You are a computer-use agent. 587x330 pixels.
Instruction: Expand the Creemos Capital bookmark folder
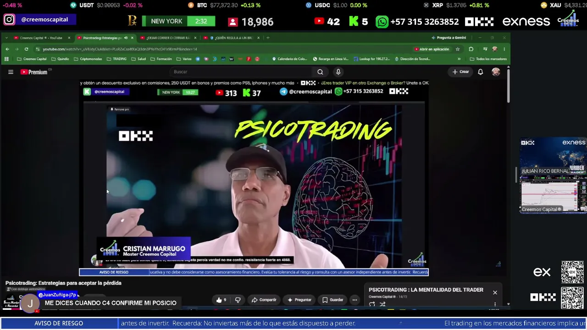tap(32, 59)
